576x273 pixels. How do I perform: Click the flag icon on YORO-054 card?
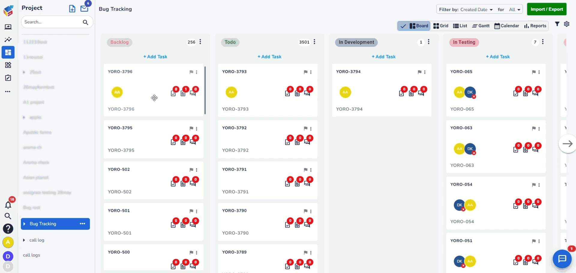point(534,185)
